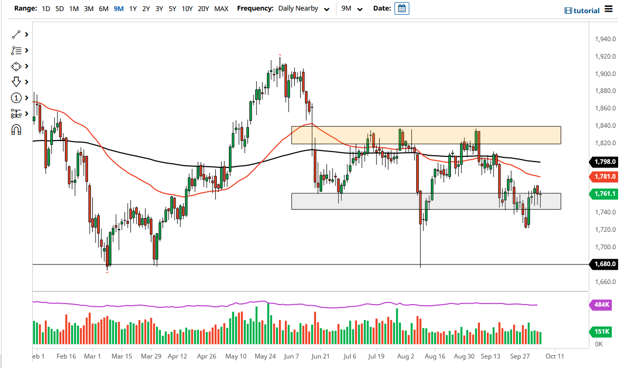Screen dimensions: 625x368
Task: Set range to MAX
Action: 221,8
